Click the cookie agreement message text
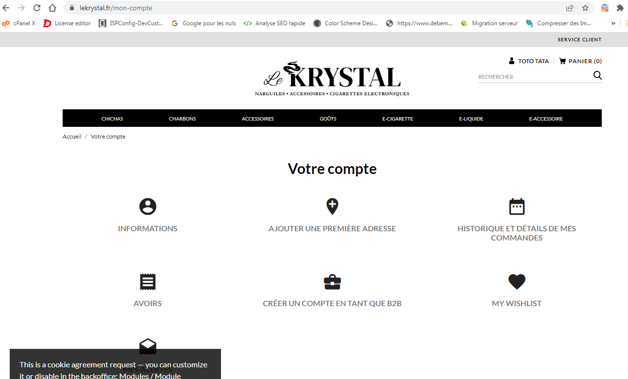The height and width of the screenshot is (379, 628). tap(113, 370)
